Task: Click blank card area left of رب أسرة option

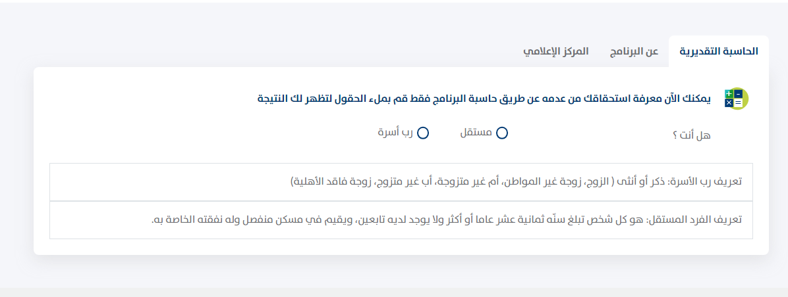Action: [201, 133]
